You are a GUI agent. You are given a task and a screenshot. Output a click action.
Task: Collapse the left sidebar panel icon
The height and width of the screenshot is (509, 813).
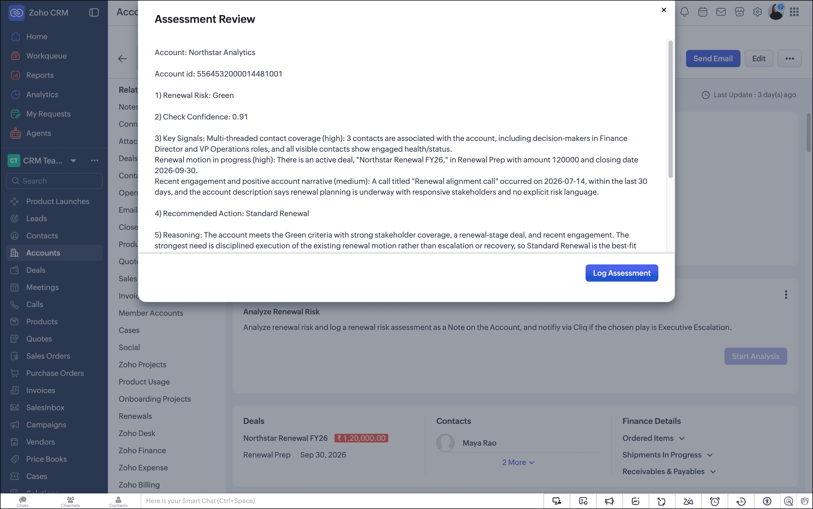pos(94,13)
